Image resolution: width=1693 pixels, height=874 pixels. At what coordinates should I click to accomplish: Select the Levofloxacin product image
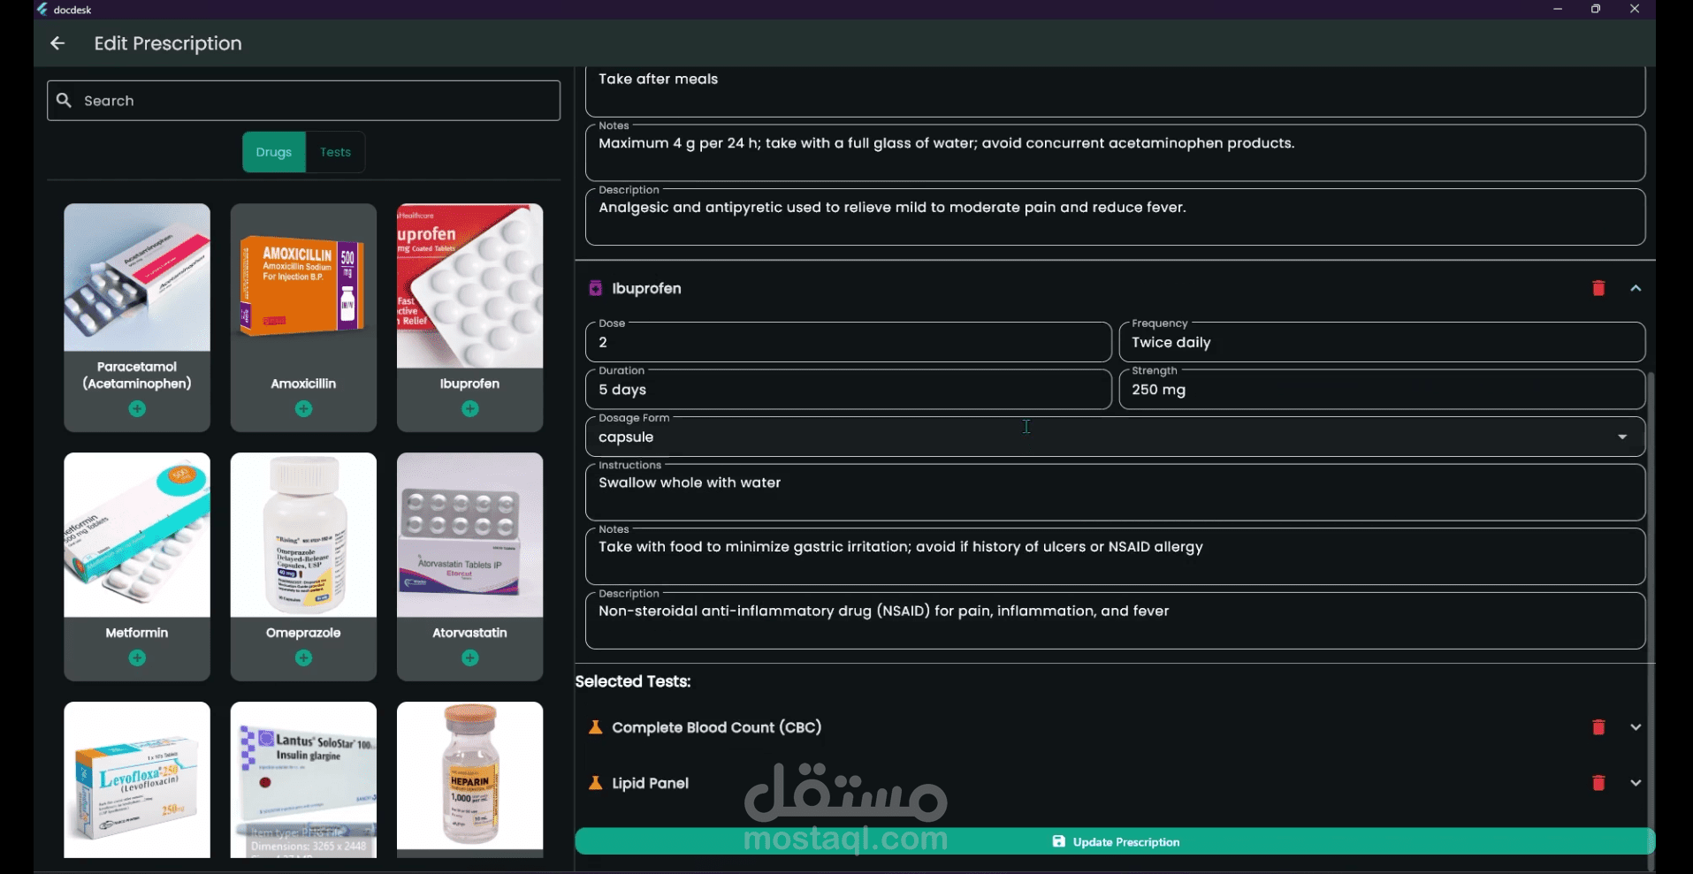click(137, 779)
